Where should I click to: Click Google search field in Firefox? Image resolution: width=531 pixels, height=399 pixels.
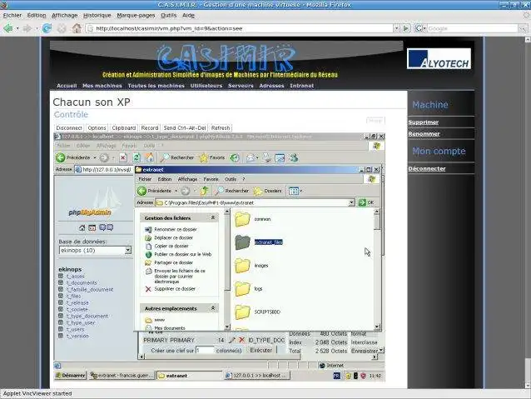point(472,28)
